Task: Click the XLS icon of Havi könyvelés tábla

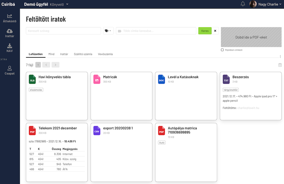Action: (x=32, y=79)
